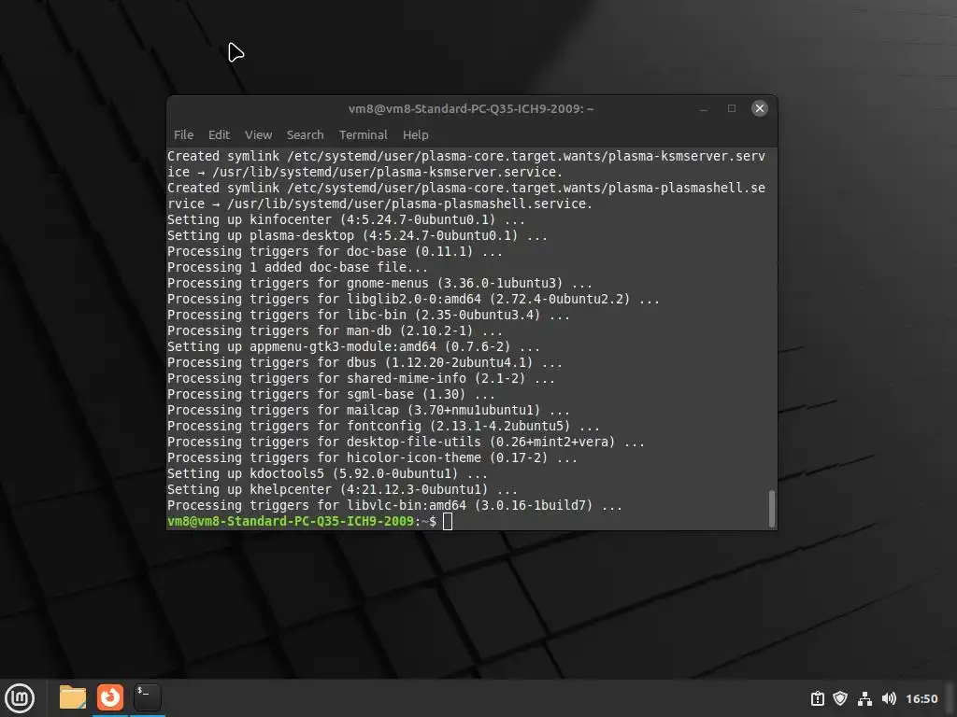This screenshot has height=717, width=957.
Task: Click the 'Processing triggers for libvlc-bin:amd64' line
Action: (395, 505)
